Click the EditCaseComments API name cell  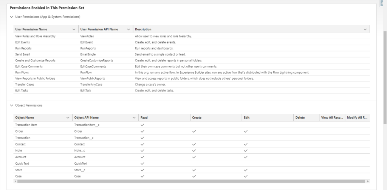coord(93,66)
